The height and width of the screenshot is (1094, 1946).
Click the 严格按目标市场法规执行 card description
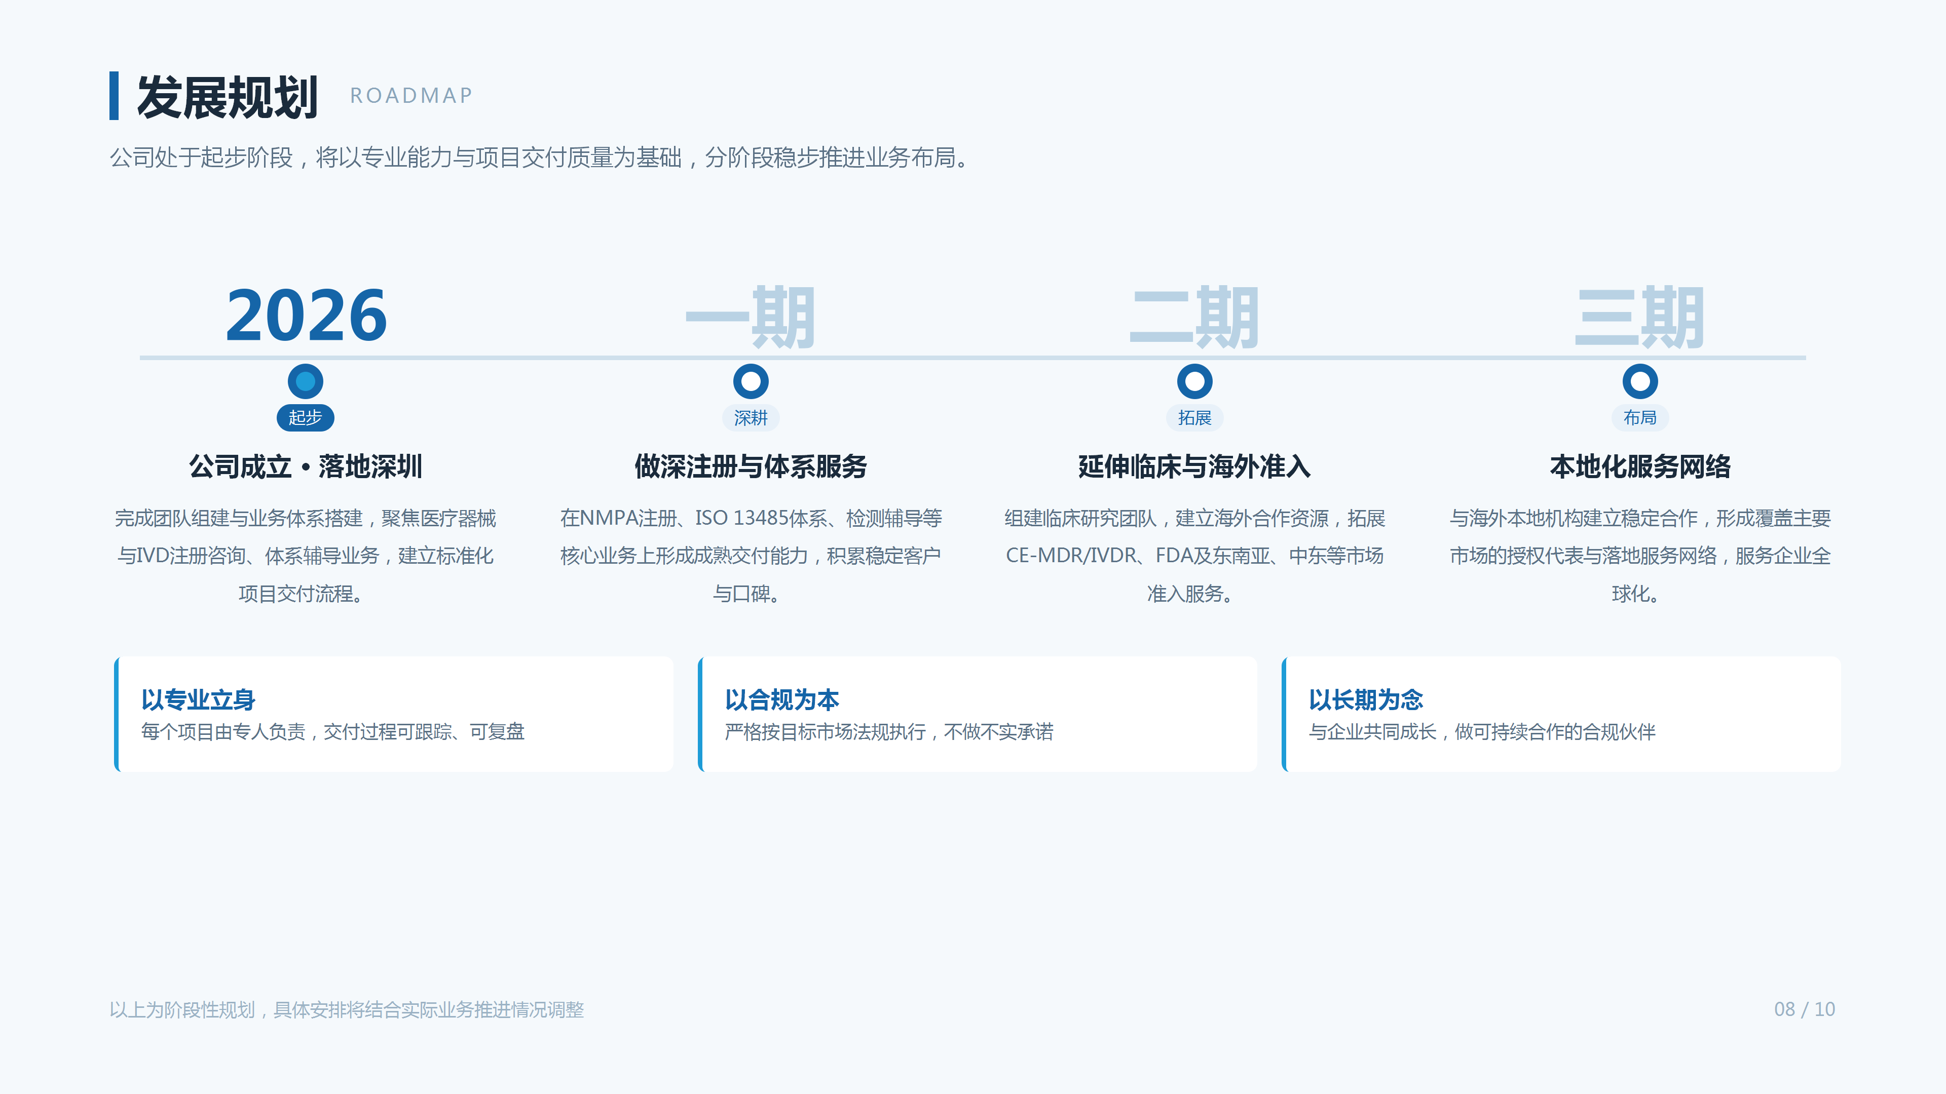coord(888,731)
